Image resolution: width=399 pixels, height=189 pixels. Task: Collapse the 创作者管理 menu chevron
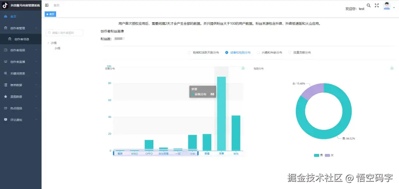[36, 28]
